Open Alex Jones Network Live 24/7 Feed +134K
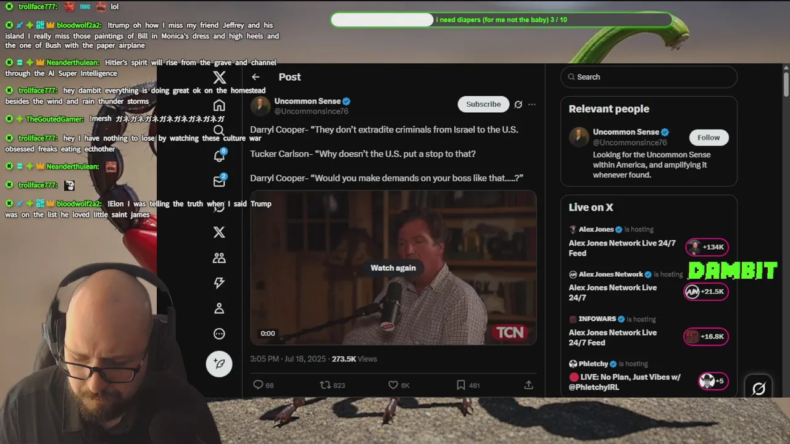Viewport: 790px width, 444px height. click(622, 248)
